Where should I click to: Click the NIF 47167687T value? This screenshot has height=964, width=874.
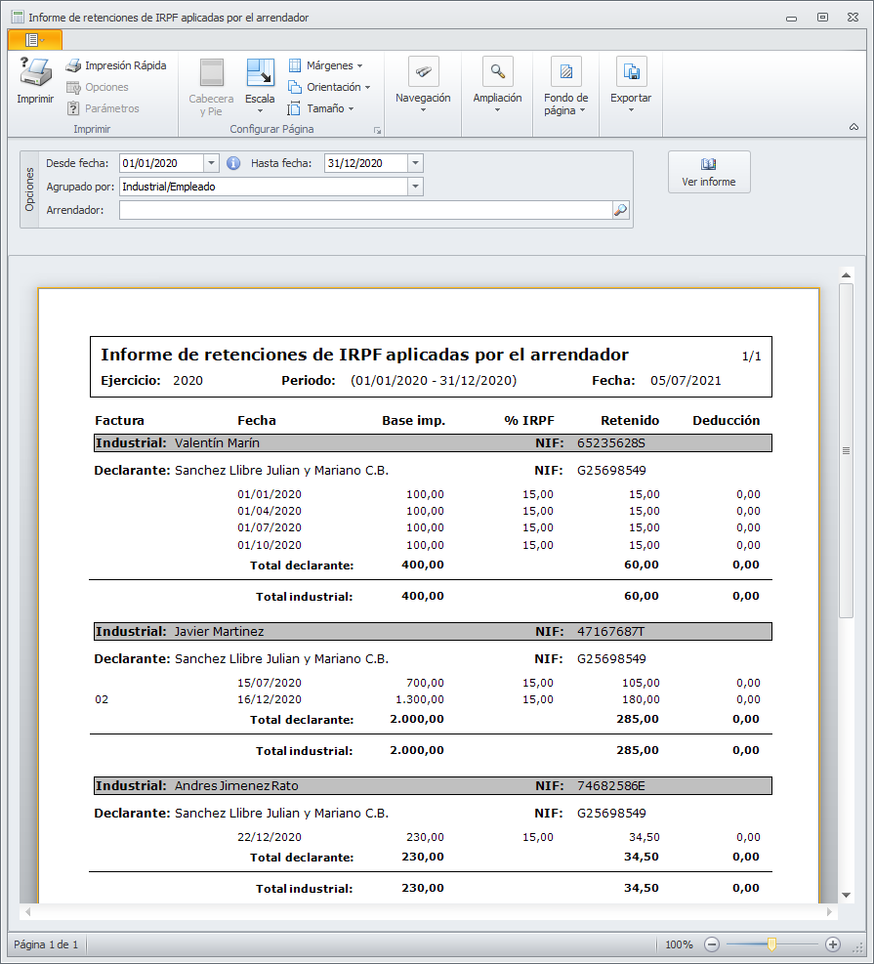coord(611,632)
